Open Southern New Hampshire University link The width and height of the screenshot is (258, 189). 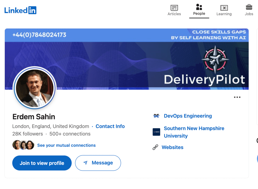coord(194,132)
